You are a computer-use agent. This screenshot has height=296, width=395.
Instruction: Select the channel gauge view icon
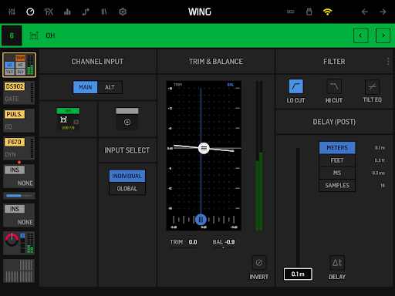(30, 12)
